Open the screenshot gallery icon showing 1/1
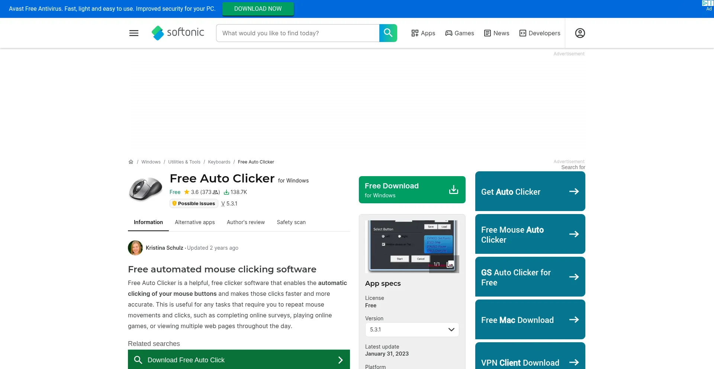The image size is (714, 369). pos(450,264)
